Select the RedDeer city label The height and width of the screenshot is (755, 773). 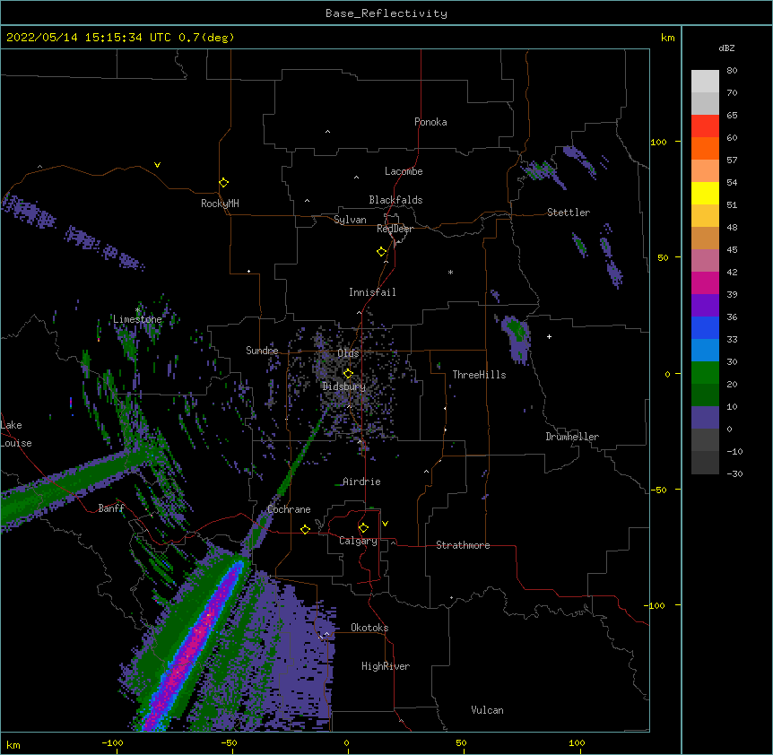(x=395, y=229)
